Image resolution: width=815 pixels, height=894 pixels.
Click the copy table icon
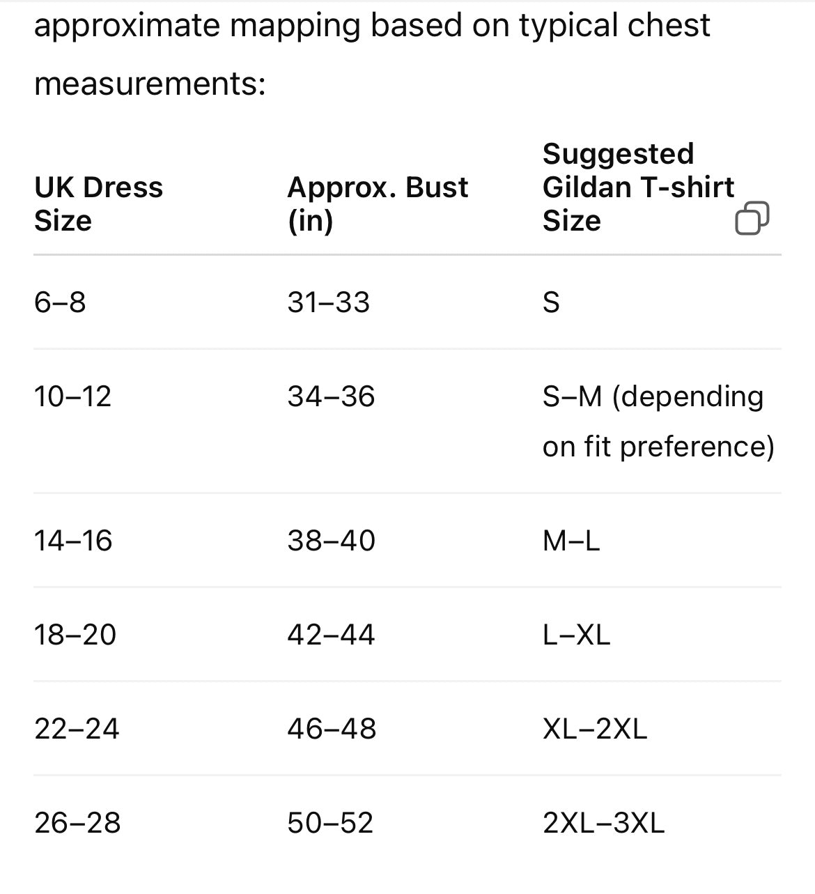coord(752,219)
